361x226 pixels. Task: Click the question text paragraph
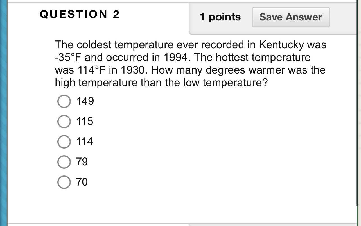[190, 63]
